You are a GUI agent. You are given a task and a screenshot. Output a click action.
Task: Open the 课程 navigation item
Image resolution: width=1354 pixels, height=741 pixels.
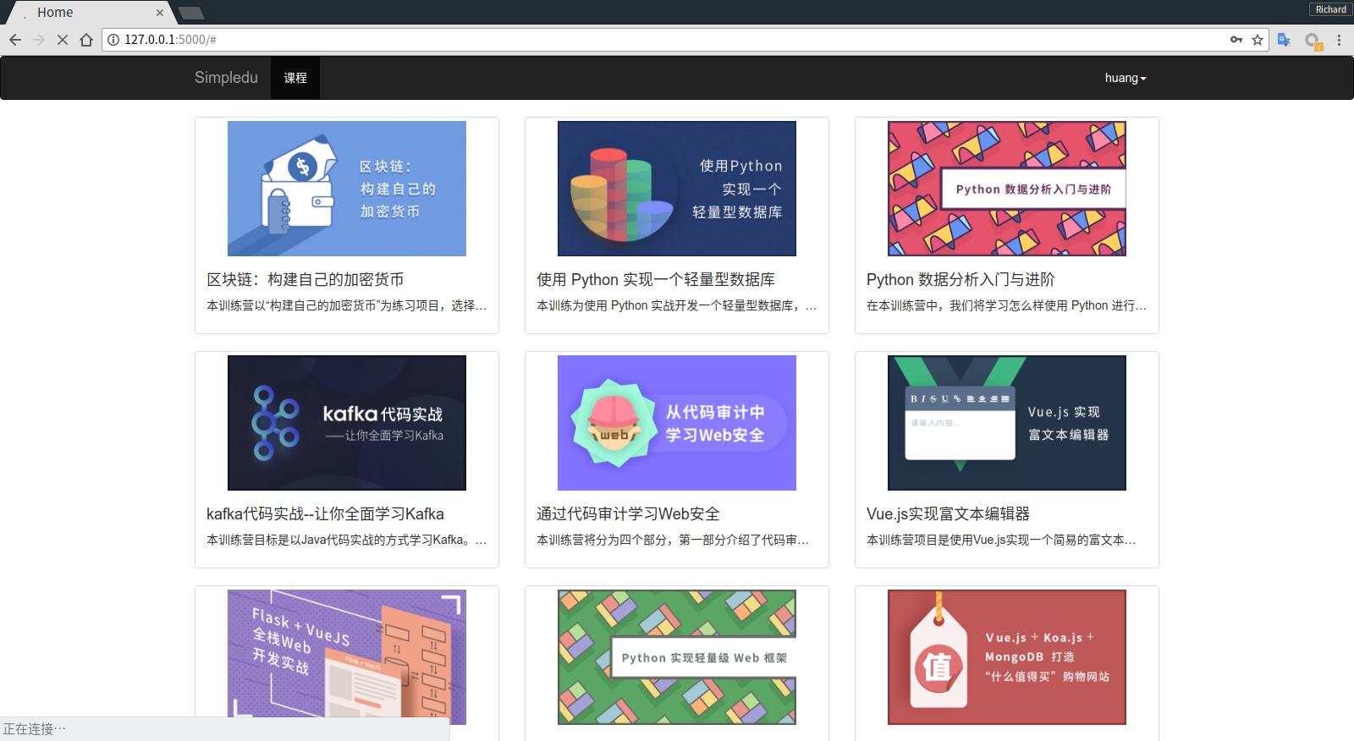295,78
